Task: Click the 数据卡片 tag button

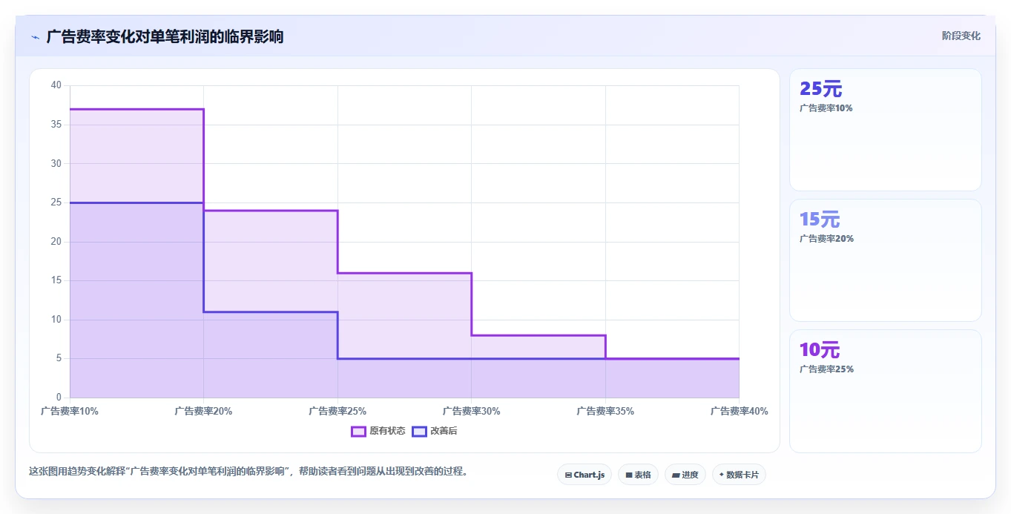Action: [739, 475]
